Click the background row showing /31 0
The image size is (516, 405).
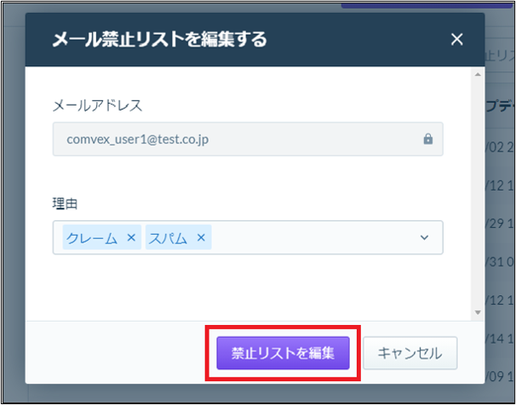pyautogui.click(x=500, y=262)
